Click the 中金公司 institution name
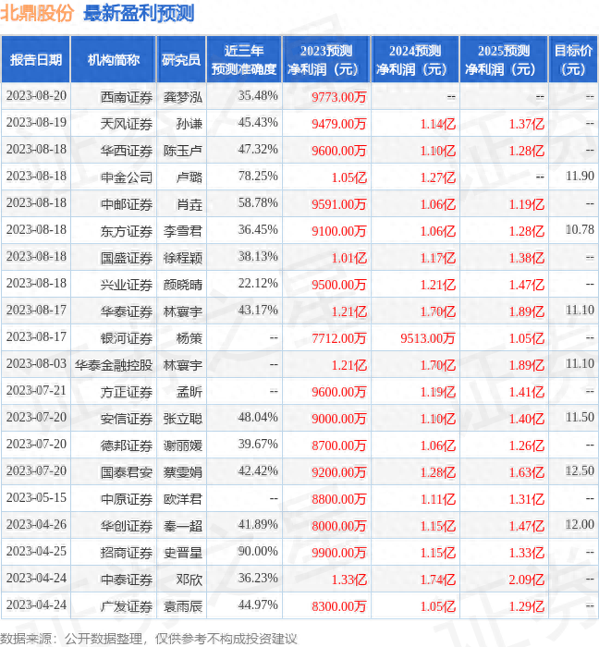Screen dimensions: 599x647 tap(126, 177)
